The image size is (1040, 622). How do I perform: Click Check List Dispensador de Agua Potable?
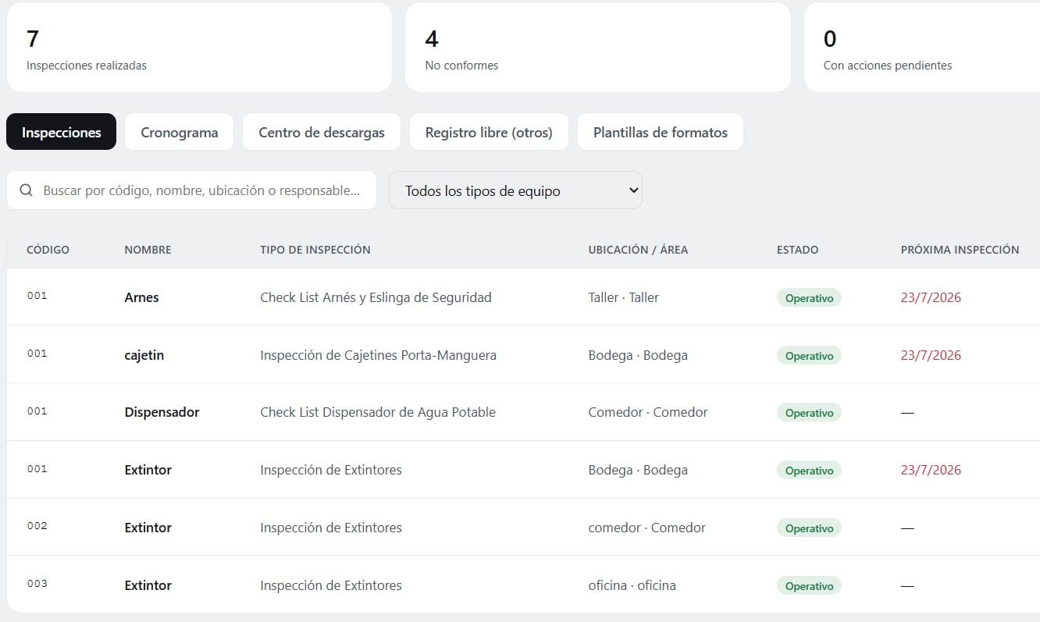(378, 412)
